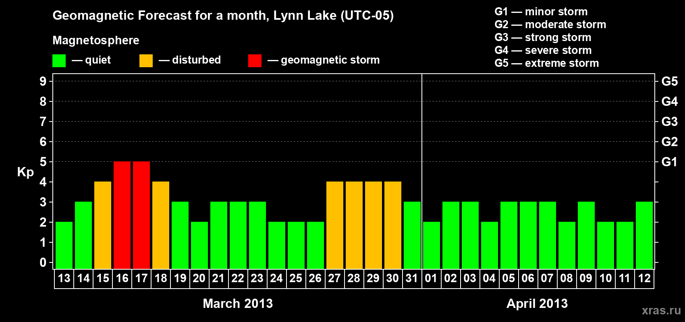The width and height of the screenshot is (685, 322).
Task: Click the 'March 2013' month label
Action: (x=238, y=303)
